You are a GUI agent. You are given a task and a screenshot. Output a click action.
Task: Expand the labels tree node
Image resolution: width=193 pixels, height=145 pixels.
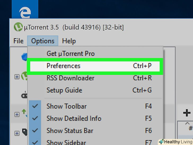coord(17,133)
